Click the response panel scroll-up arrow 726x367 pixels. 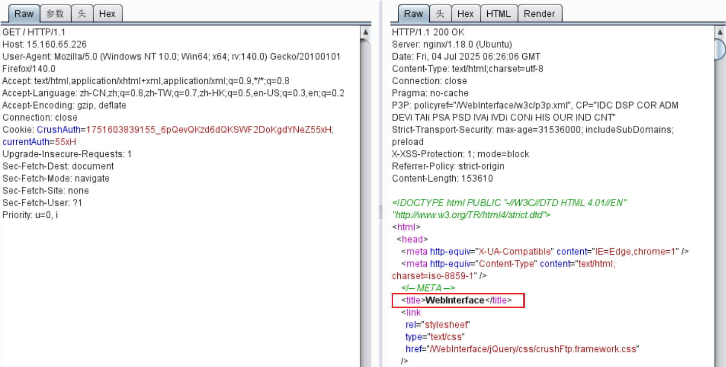[720, 32]
